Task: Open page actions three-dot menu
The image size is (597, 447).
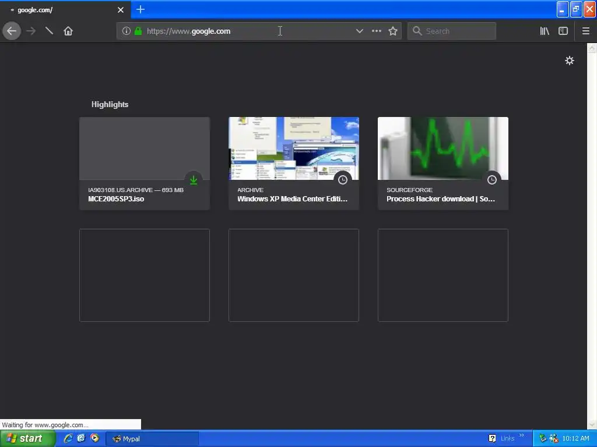Action: click(x=377, y=31)
